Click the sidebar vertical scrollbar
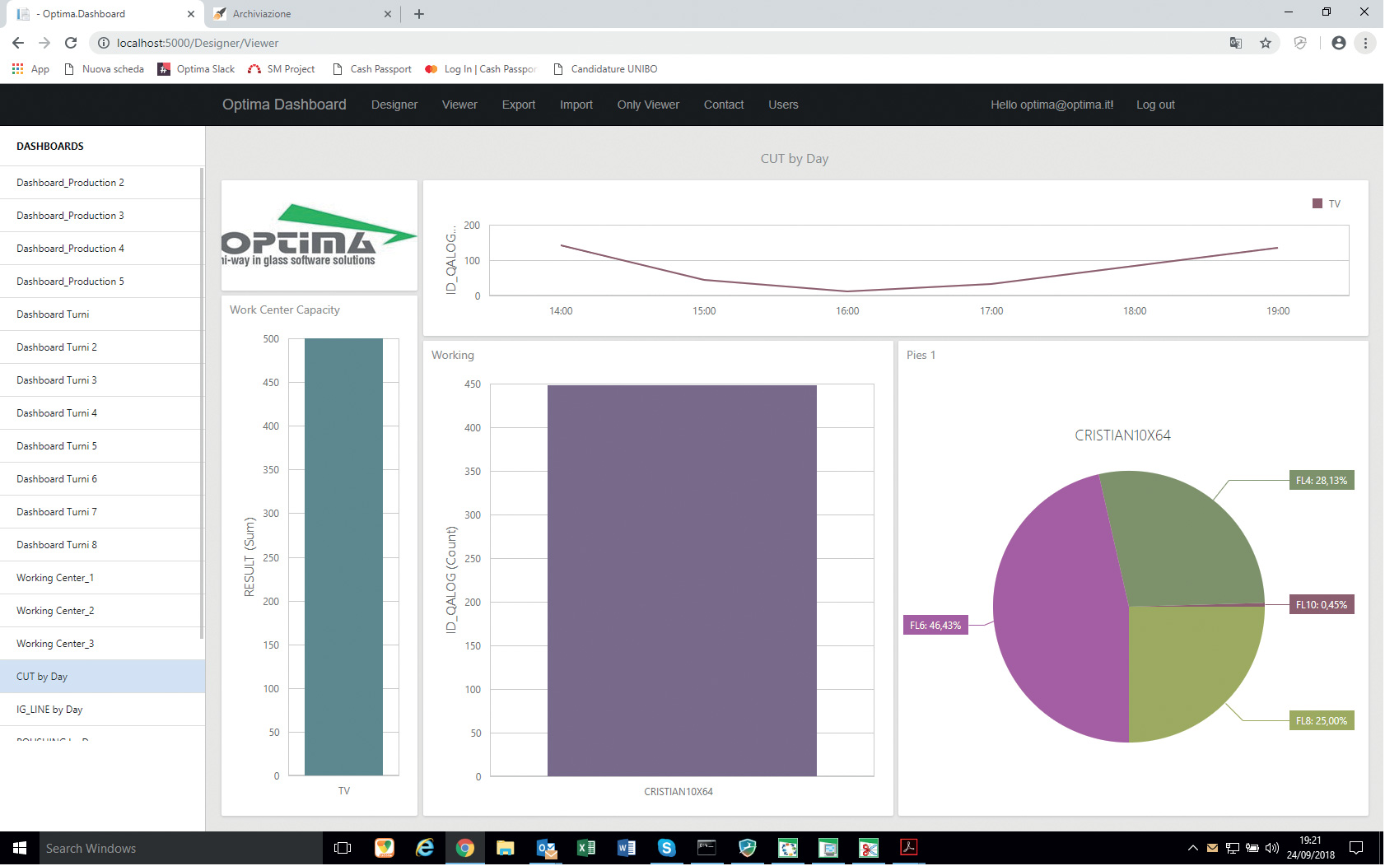The height and width of the screenshot is (866, 1385). [202, 403]
